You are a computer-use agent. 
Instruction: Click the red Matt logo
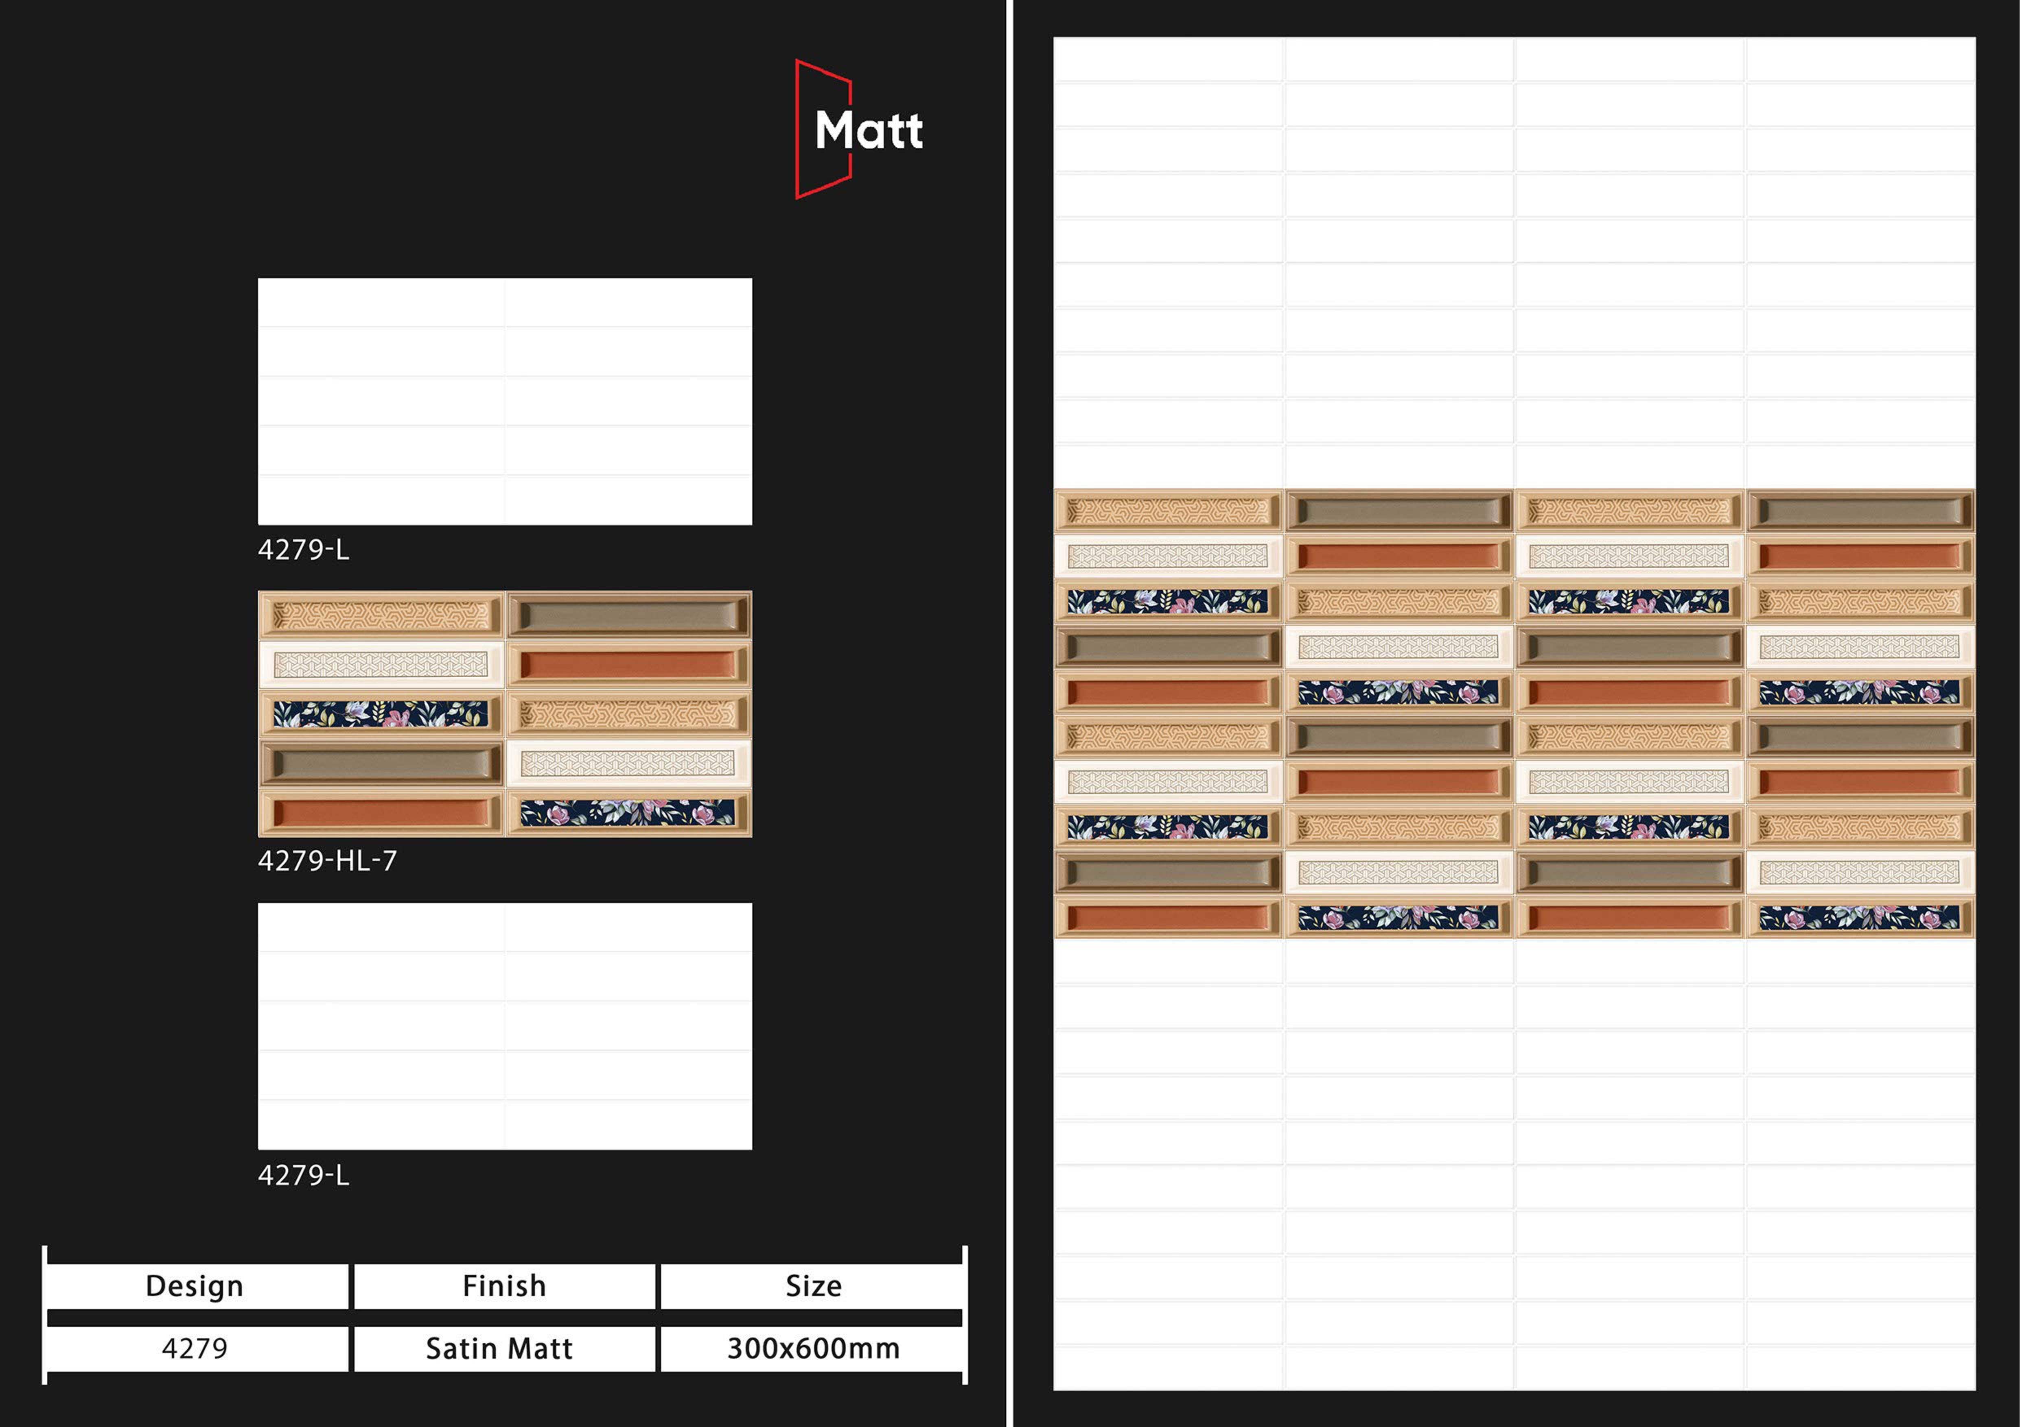pyautogui.click(x=859, y=130)
